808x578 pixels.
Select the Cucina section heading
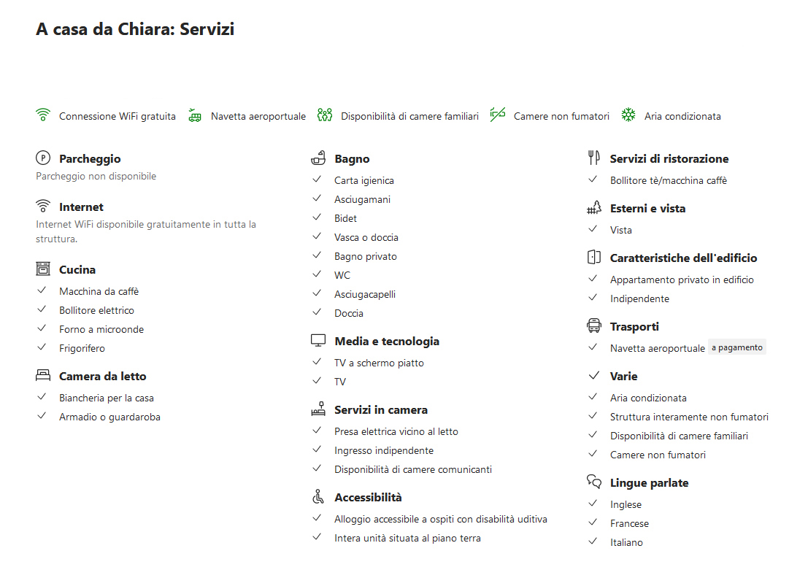pos(77,269)
